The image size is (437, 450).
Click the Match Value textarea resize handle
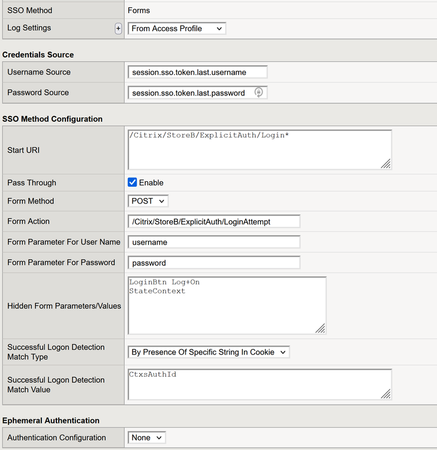point(386,394)
